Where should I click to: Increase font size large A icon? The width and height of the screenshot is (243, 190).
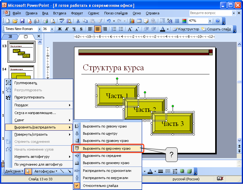point(130,29)
